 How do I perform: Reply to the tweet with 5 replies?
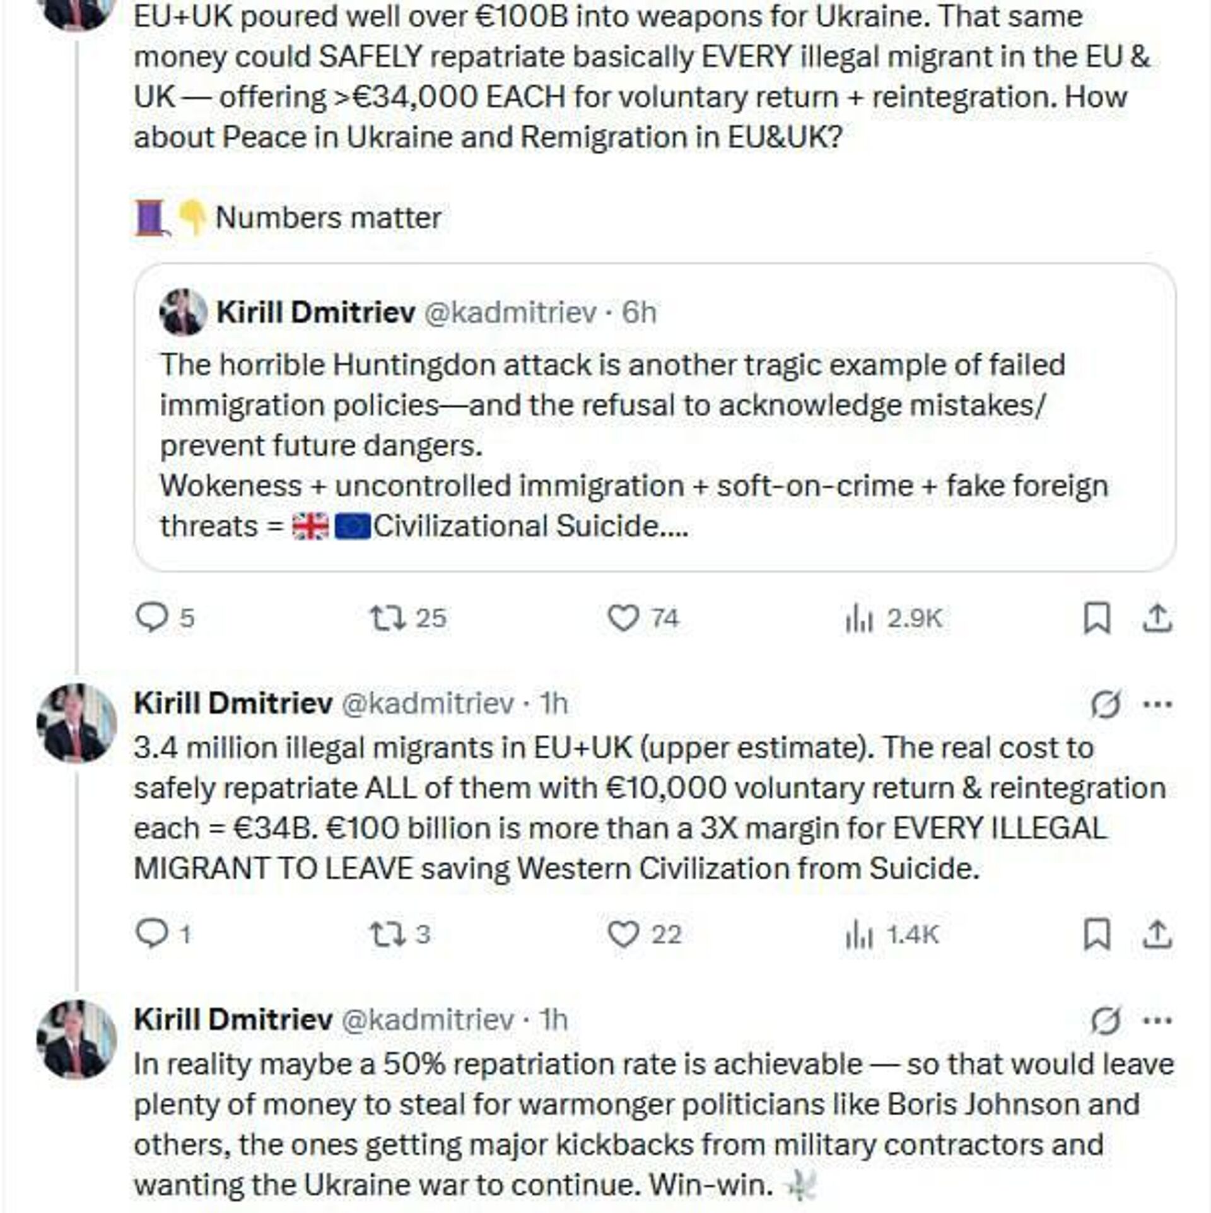pos(151,618)
